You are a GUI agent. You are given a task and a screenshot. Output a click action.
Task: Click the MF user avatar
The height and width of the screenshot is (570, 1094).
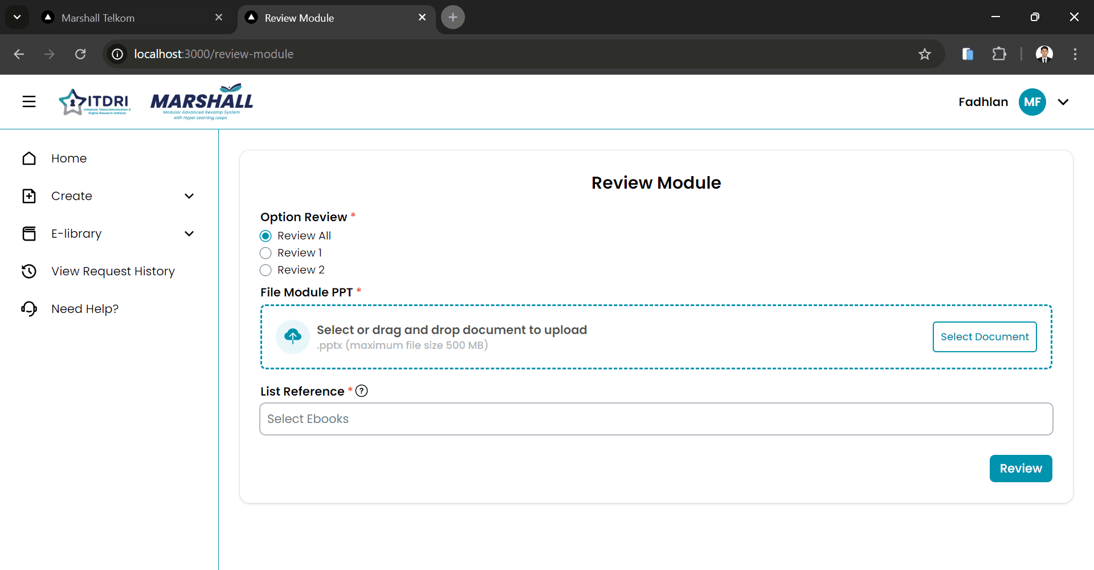coord(1032,102)
